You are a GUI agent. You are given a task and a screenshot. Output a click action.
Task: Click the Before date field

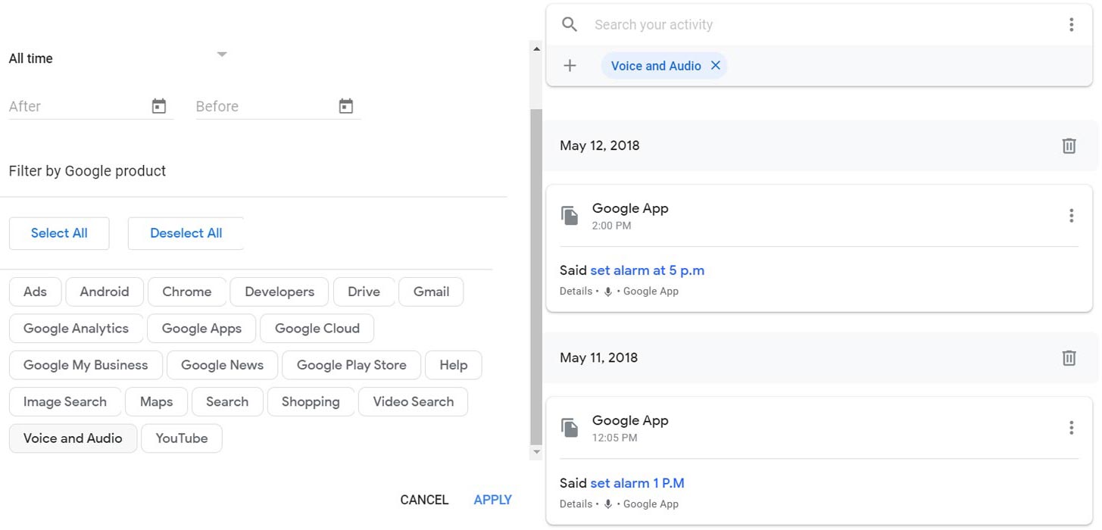[x=278, y=106]
